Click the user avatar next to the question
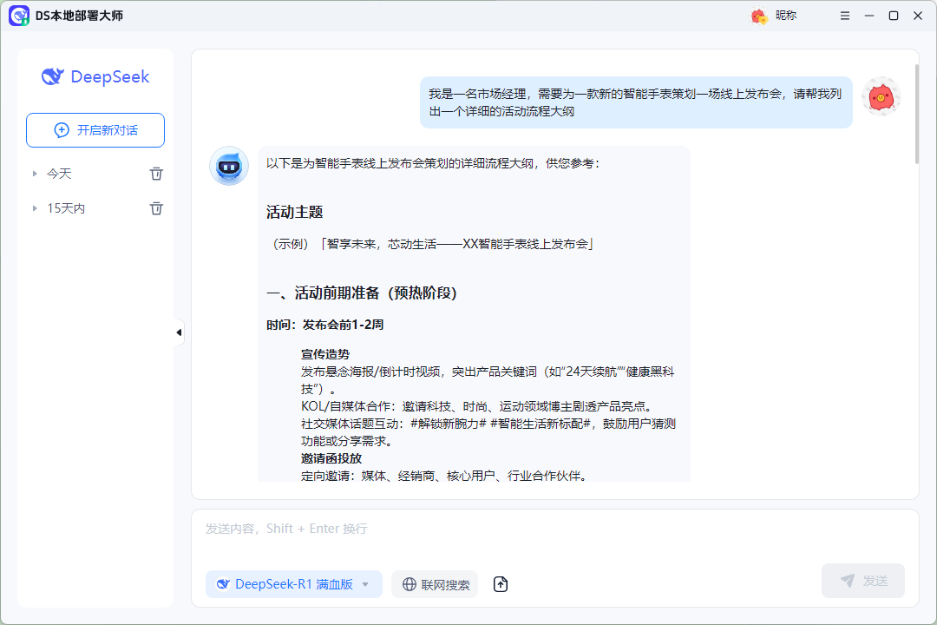Screen dimensions: 937x625 [881, 98]
